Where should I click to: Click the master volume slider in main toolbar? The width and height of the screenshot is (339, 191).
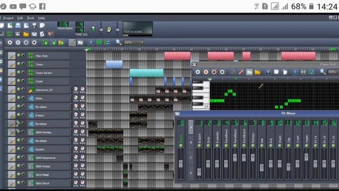[x=101, y=30]
